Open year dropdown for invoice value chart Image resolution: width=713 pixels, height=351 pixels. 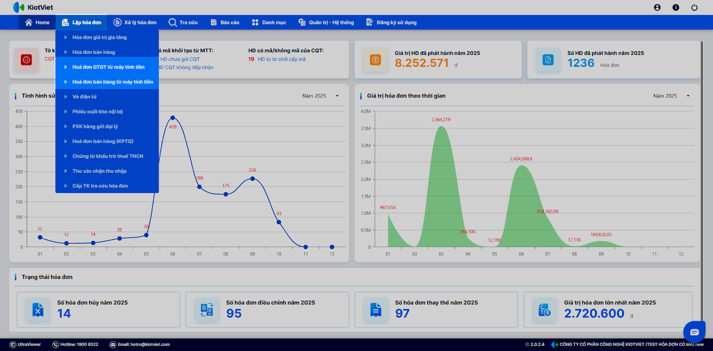point(671,96)
